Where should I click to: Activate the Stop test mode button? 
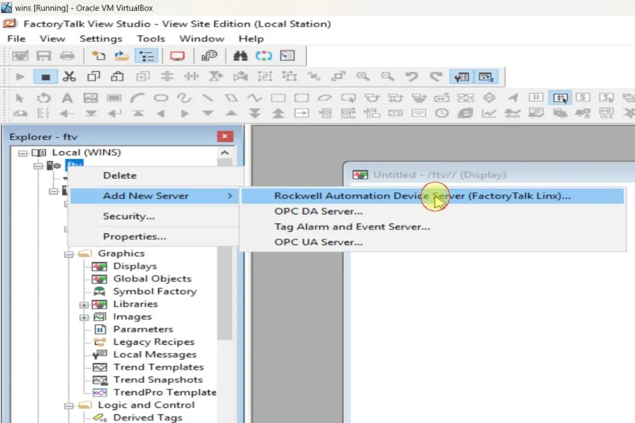pos(46,76)
